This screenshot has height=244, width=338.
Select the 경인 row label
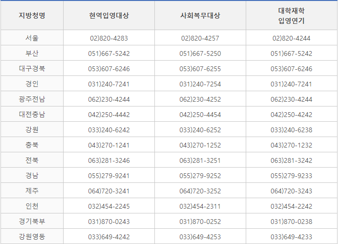click(32, 84)
